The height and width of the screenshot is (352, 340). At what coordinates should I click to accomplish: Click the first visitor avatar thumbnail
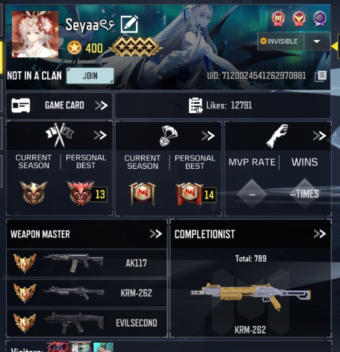pos(58,347)
